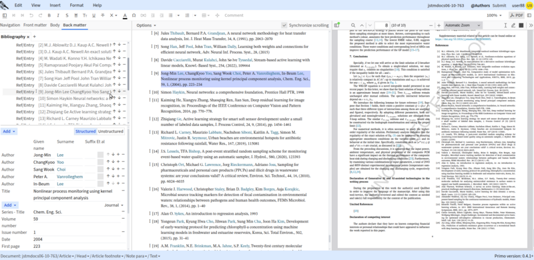Viewport: 534px width, 260px height.
Task: Click the redo arrow in the toolbar
Action: coord(40,15)
